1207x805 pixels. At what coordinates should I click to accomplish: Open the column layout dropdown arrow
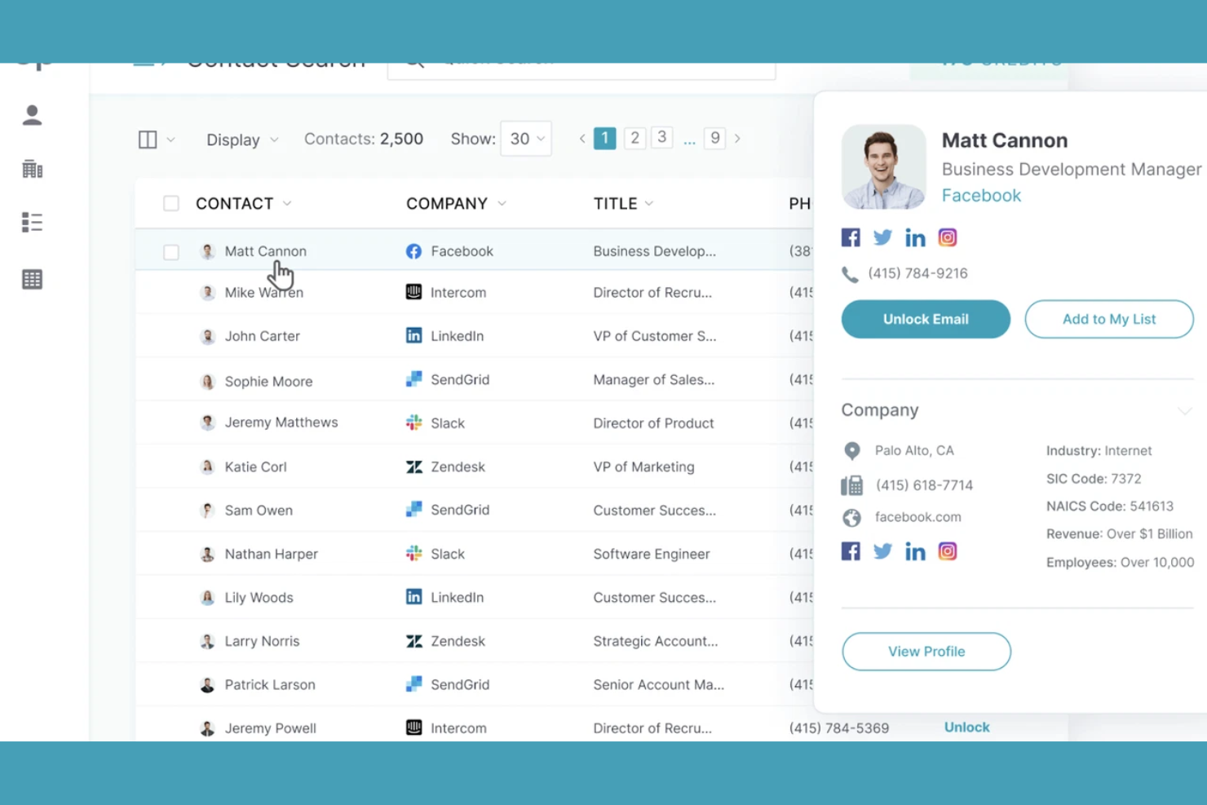point(170,140)
